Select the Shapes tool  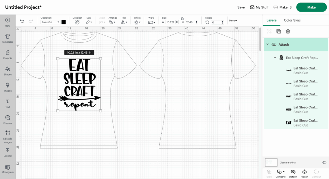point(7,71)
